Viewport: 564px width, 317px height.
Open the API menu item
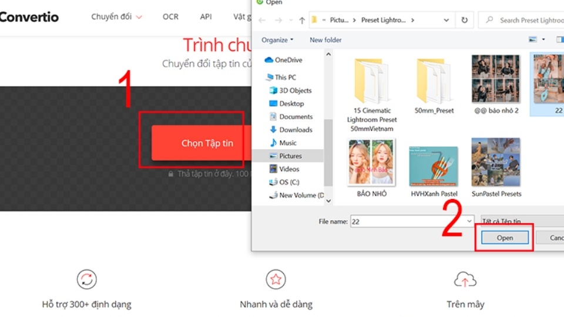click(x=206, y=17)
